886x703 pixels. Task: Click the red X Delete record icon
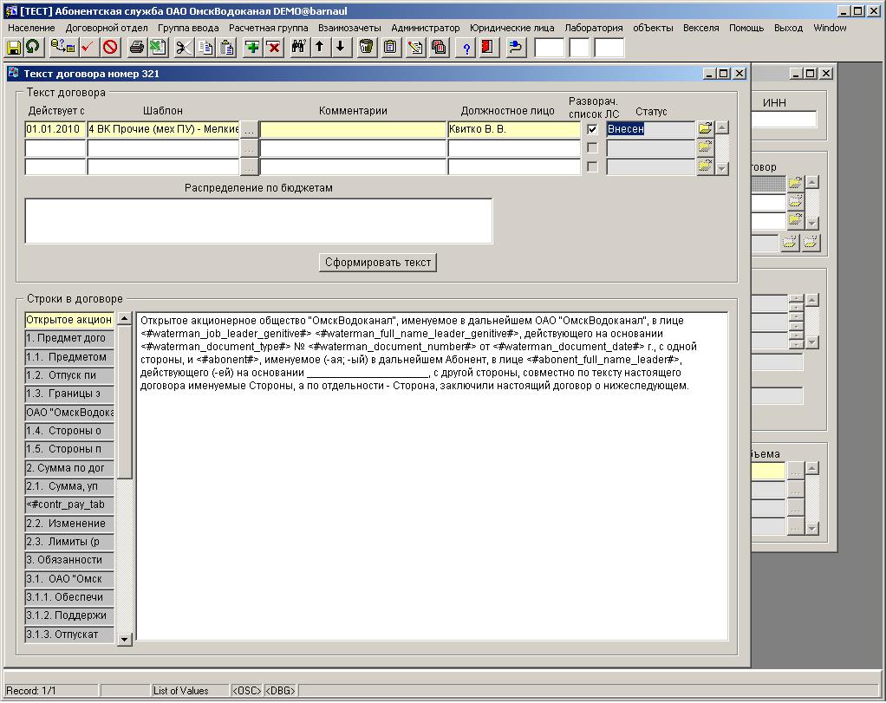tap(273, 47)
